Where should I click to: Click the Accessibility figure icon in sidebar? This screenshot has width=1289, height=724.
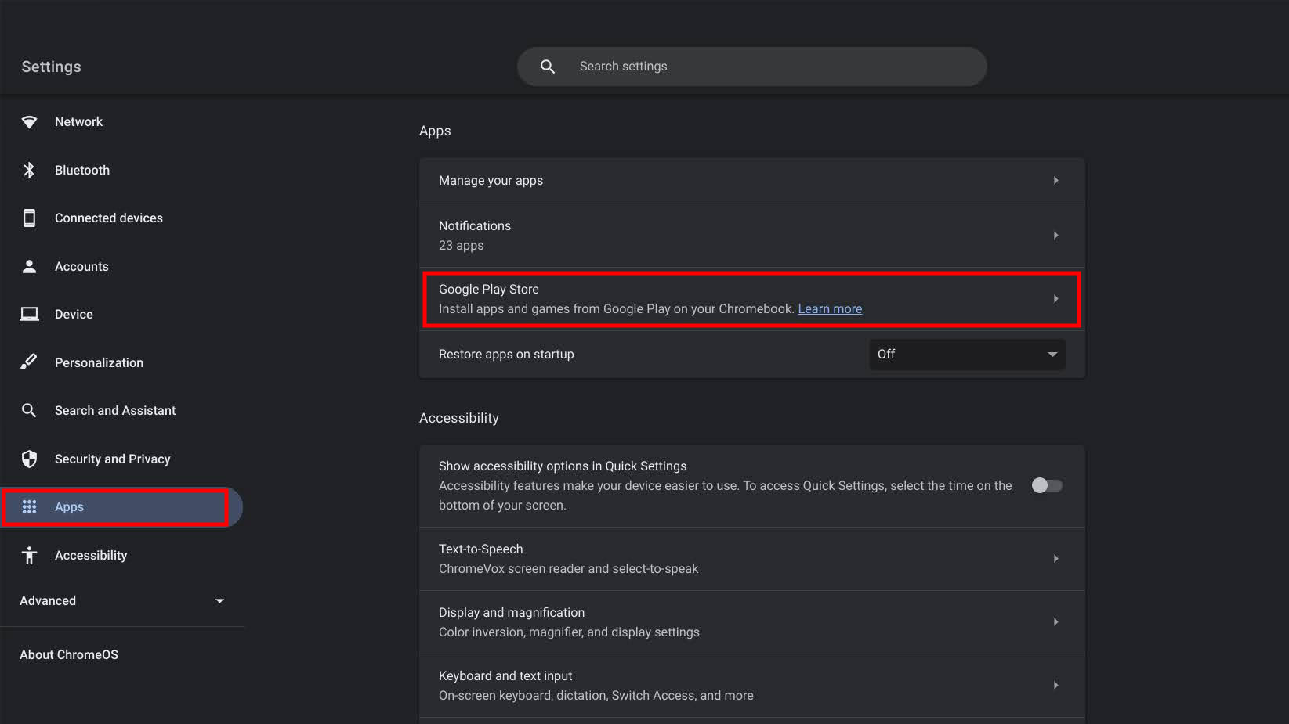[x=29, y=555]
